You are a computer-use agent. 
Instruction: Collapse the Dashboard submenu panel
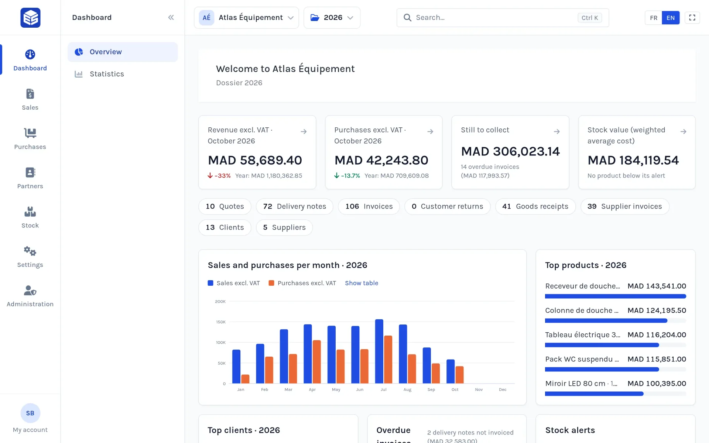click(x=171, y=17)
